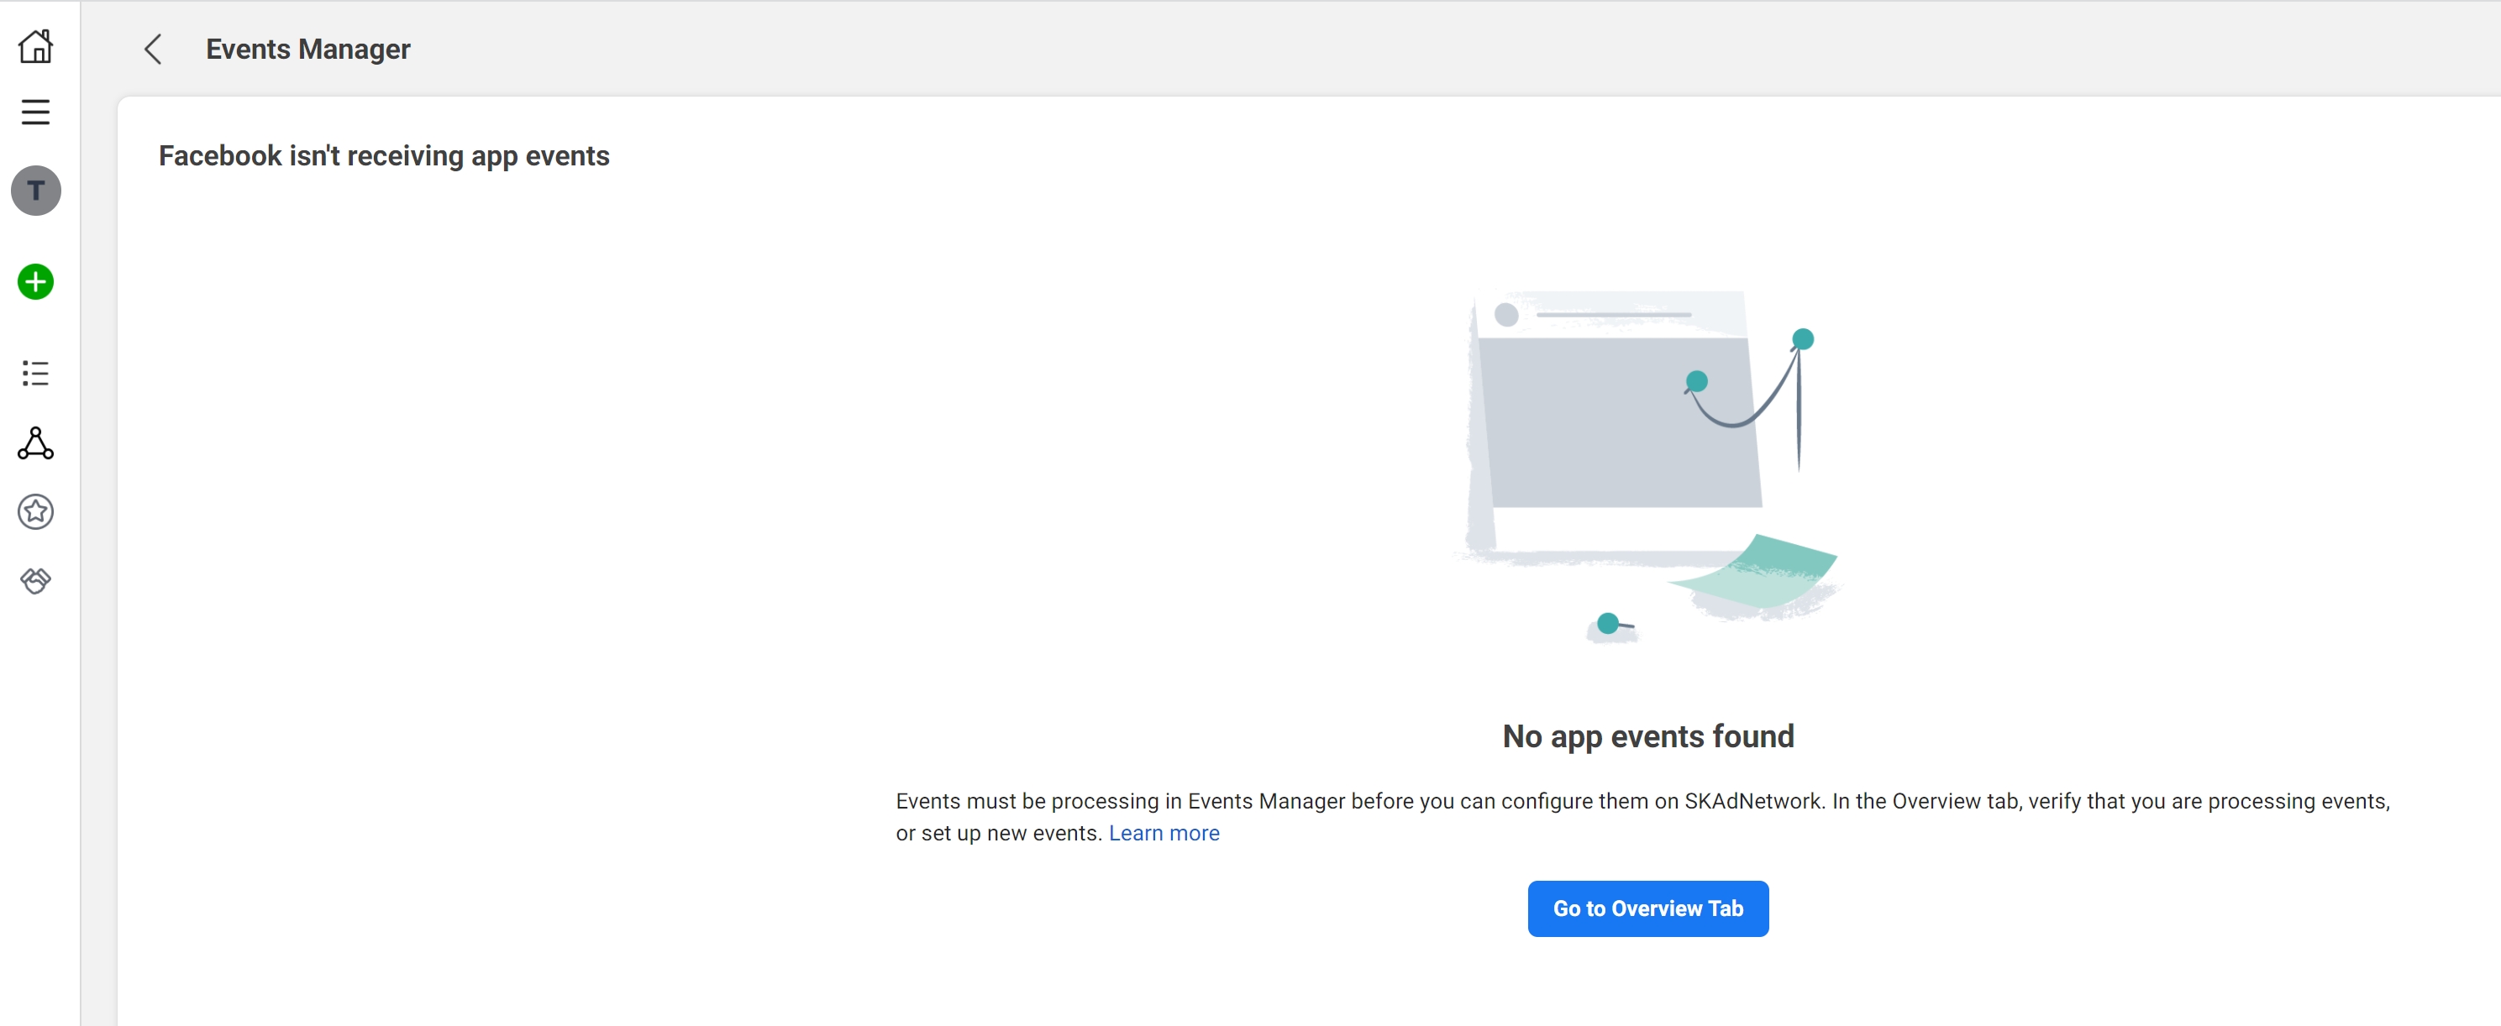Expand the hamburger menu in sidebar
The image size is (2501, 1026).
point(36,113)
